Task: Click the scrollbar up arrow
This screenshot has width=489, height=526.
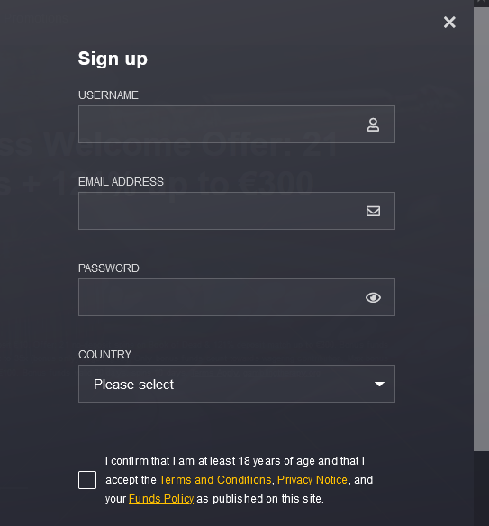Action: [481, 3]
